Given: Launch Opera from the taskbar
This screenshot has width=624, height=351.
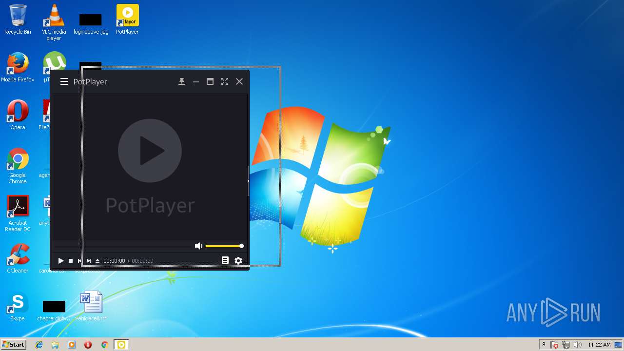Looking at the screenshot, I should [88, 345].
